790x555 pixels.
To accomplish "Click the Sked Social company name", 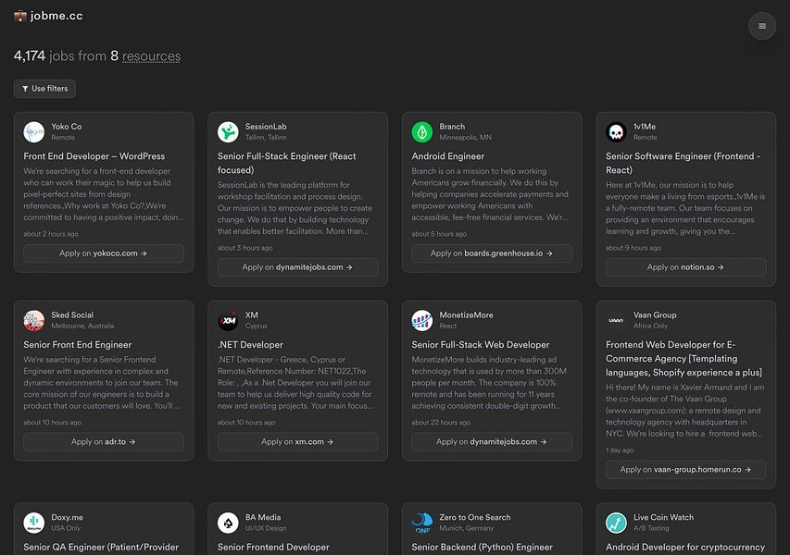I will pos(72,315).
